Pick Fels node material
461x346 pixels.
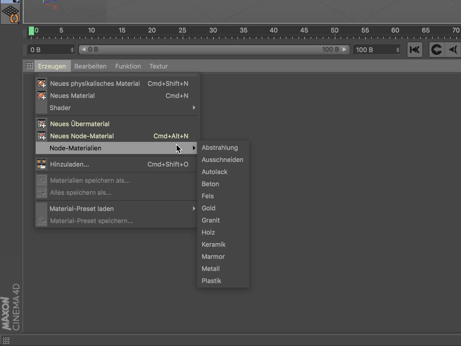pos(223,196)
